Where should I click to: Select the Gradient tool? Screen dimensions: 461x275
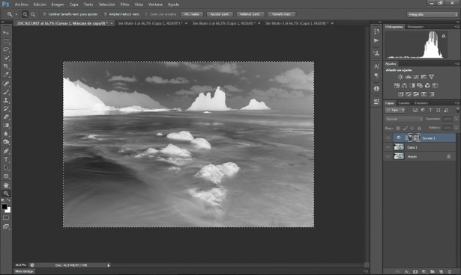6,126
